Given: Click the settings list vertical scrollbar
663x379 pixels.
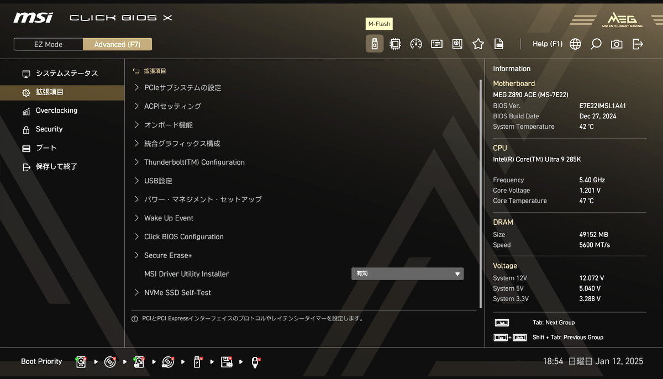Looking at the screenshot, I should point(481,193).
